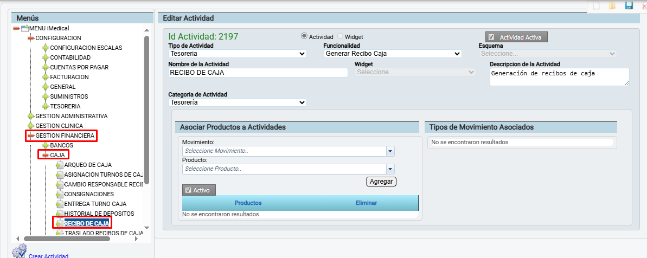Open the Funcionalidad dropdown
This screenshot has height=258, width=647.
392,54
